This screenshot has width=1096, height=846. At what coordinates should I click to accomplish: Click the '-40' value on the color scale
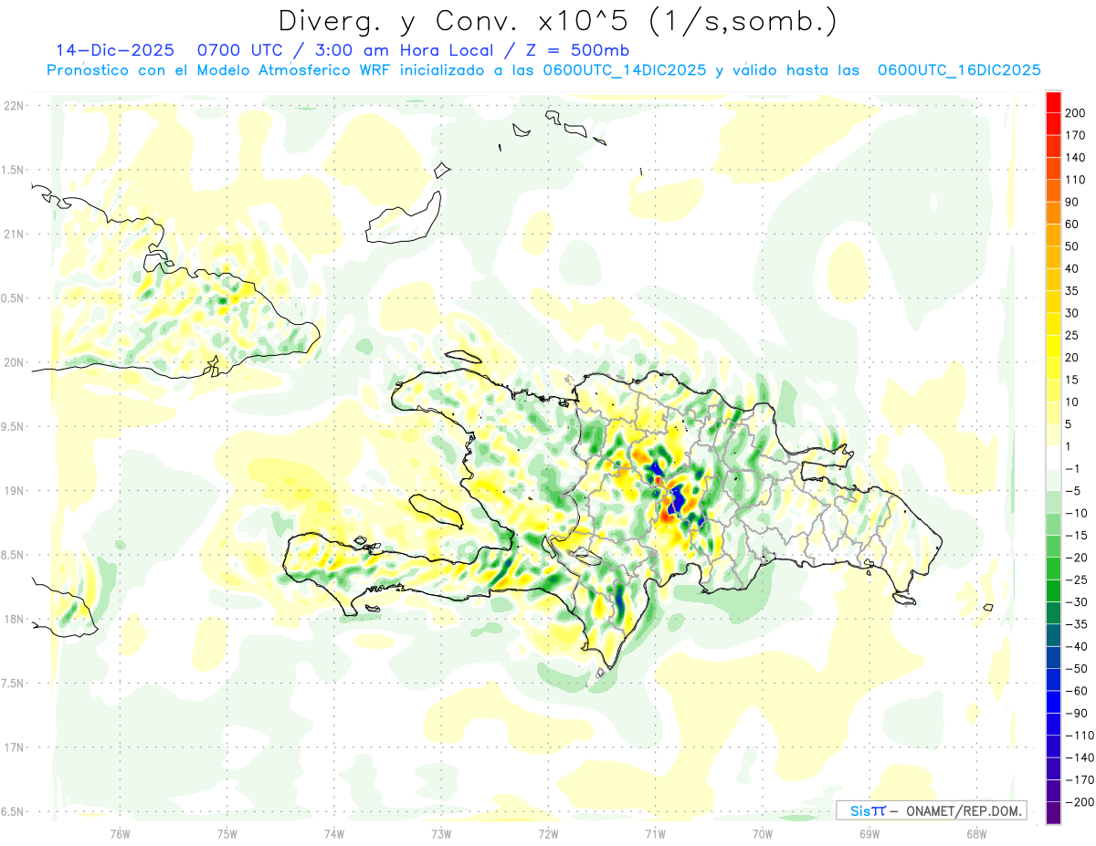pos(1076,646)
